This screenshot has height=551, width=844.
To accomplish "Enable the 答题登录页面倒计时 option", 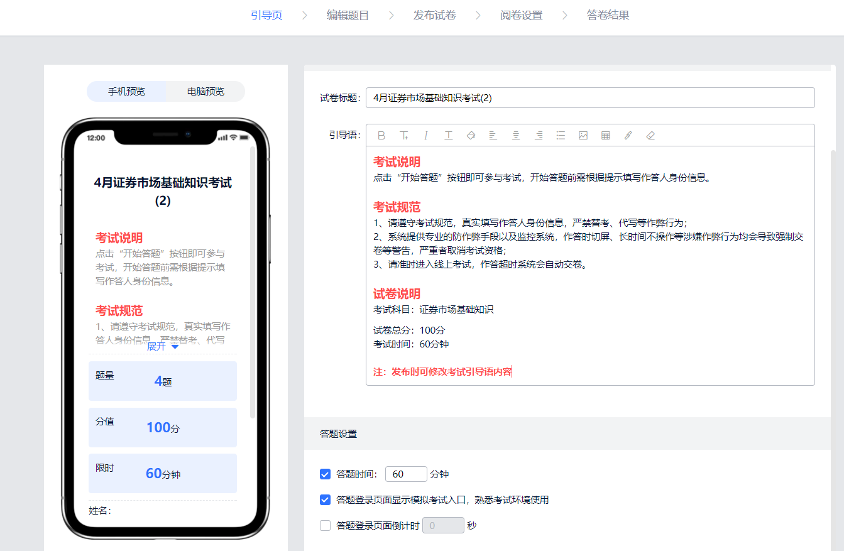I will (x=325, y=525).
